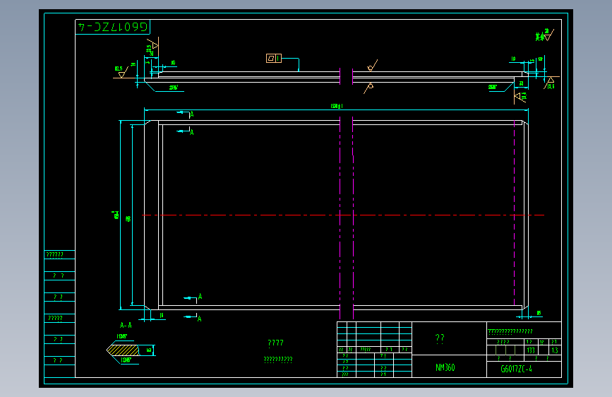This screenshot has width=612, height=397.
Task: Click the top-right surface finish symbol
Action: pos(545,35)
